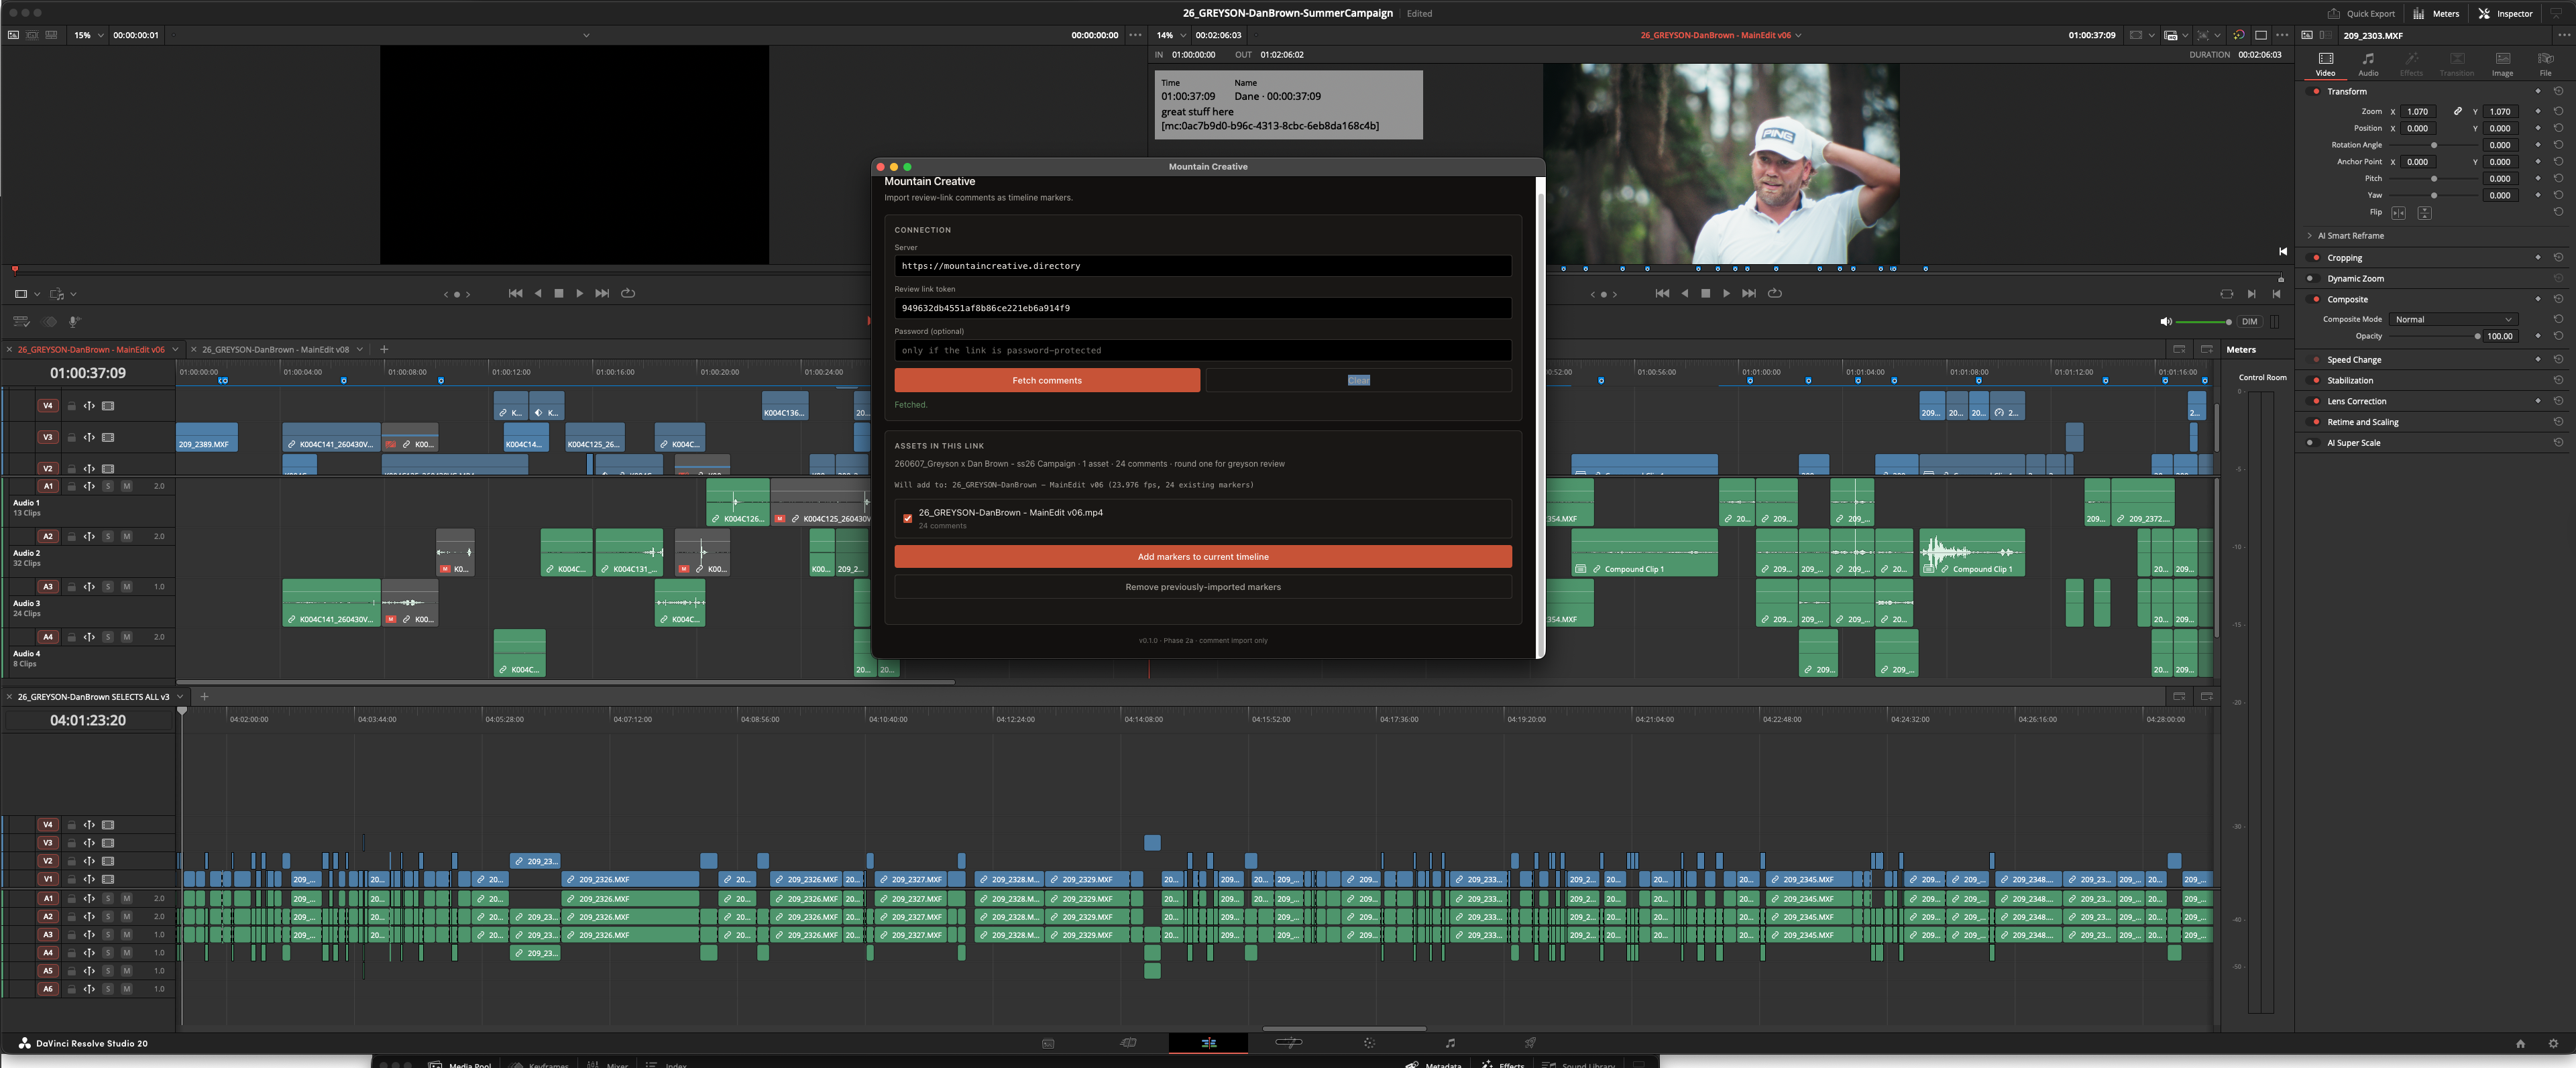Stop playback in timeline viewer

(1705, 293)
